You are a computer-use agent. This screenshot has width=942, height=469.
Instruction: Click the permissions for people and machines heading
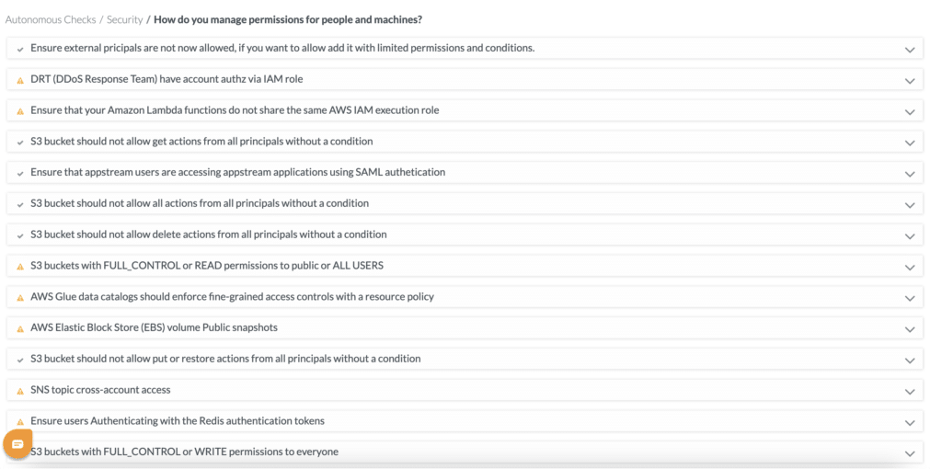click(x=288, y=19)
